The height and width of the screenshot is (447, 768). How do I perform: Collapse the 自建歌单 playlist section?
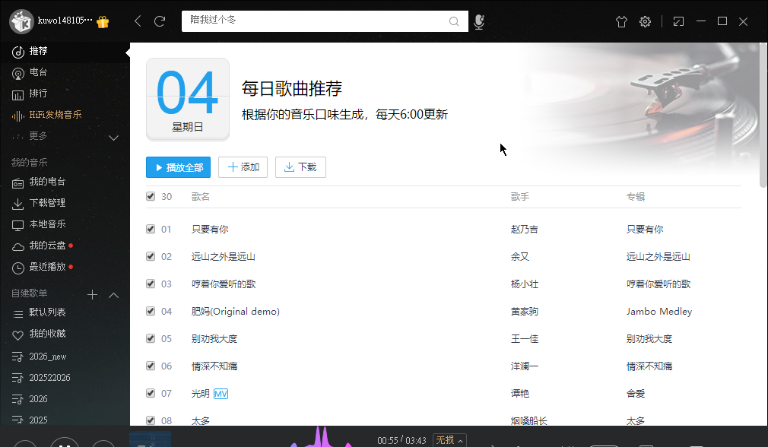pos(114,295)
